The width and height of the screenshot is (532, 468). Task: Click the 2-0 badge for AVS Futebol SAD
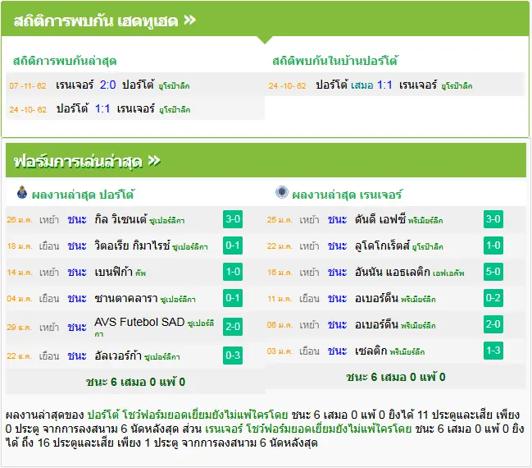click(x=233, y=327)
